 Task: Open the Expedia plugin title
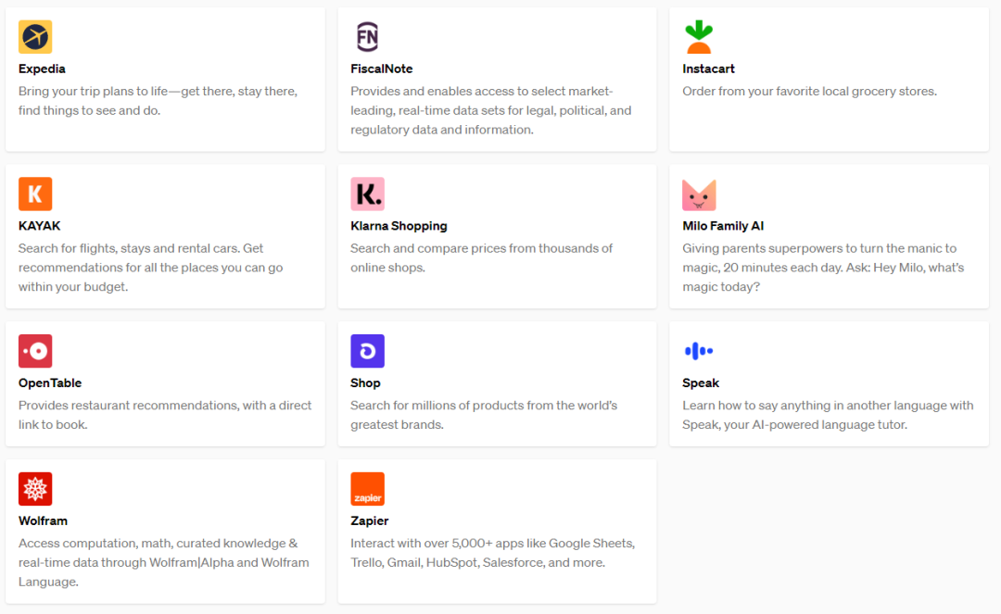click(42, 69)
